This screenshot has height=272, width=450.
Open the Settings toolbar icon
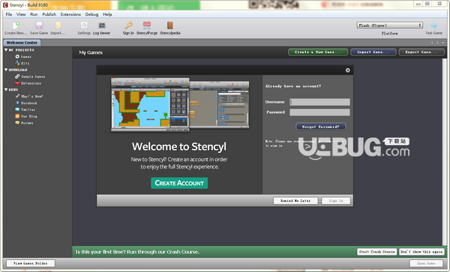pos(84,26)
